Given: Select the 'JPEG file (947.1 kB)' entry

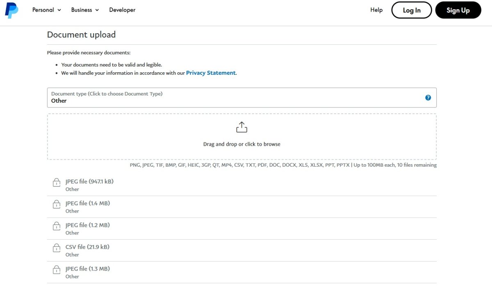Looking at the screenshot, I should point(242,185).
